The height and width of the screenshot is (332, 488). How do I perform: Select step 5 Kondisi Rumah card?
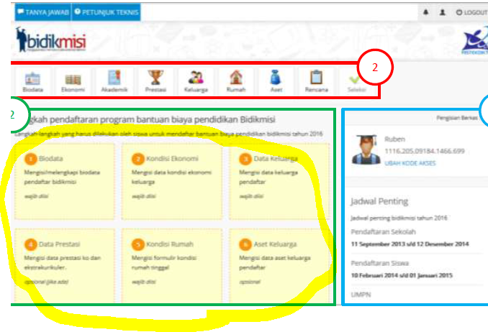pos(172,266)
